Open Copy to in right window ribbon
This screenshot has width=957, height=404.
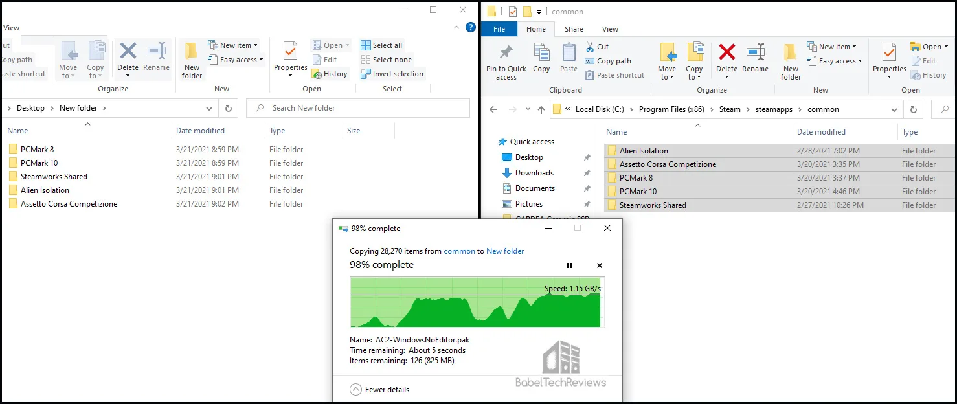[x=694, y=62]
